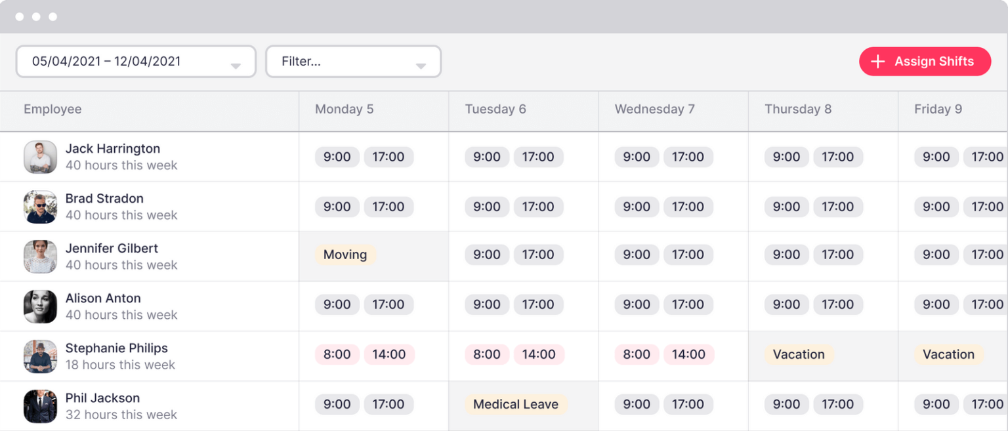Click Phil Jackson's Medical Leave entry
The width and height of the screenshot is (1008, 431).
point(516,404)
